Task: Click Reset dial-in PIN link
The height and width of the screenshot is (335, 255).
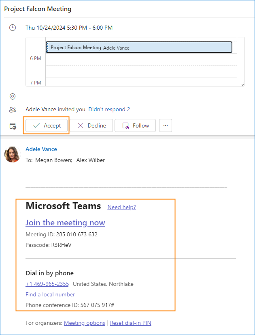Action: pyautogui.click(x=131, y=323)
